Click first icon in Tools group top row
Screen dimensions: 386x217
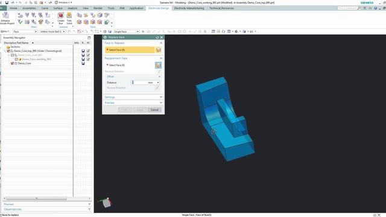click(79, 15)
